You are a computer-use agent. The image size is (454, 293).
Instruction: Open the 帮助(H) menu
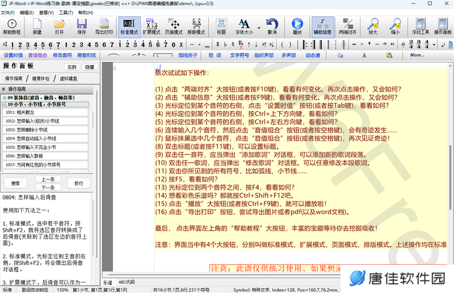pyautogui.click(x=86, y=12)
